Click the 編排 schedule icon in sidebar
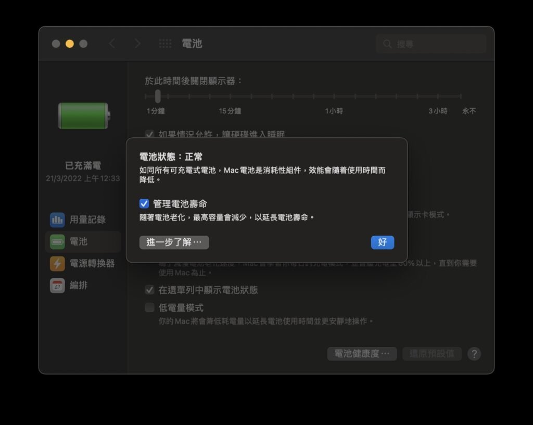The image size is (533, 425). (x=57, y=286)
